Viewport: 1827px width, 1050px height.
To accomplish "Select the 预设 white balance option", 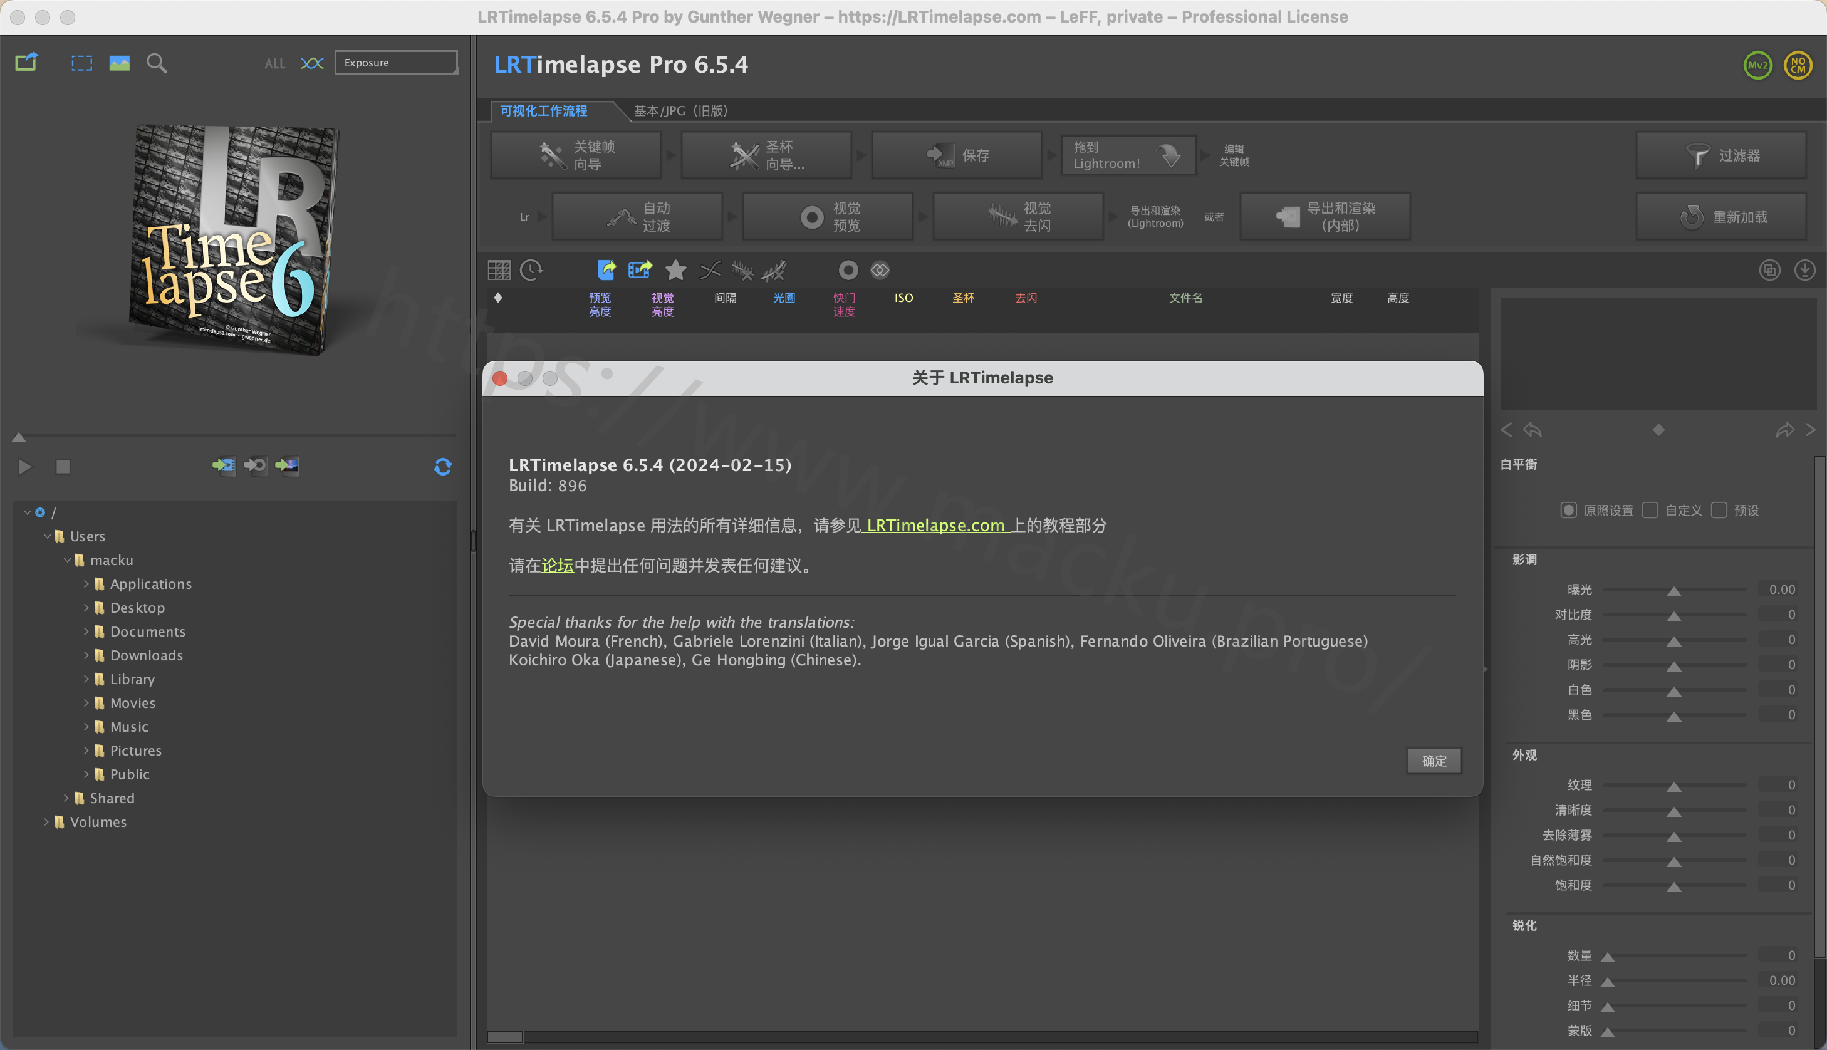I will (x=1719, y=510).
